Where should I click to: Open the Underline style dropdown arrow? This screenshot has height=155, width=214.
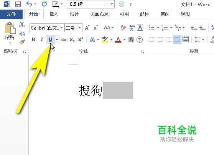57,40
